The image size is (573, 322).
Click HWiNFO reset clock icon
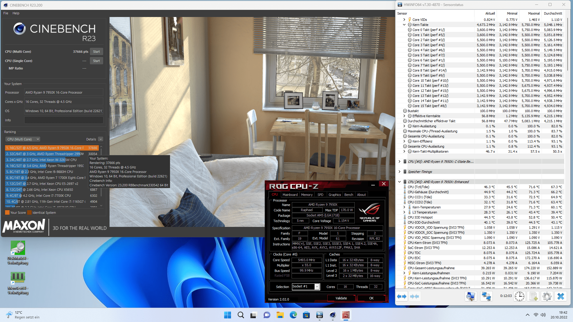click(x=519, y=296)
